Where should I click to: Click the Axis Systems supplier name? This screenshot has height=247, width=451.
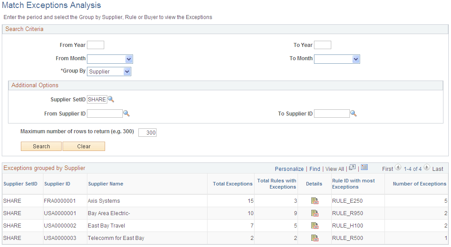[x=104, y=201]
